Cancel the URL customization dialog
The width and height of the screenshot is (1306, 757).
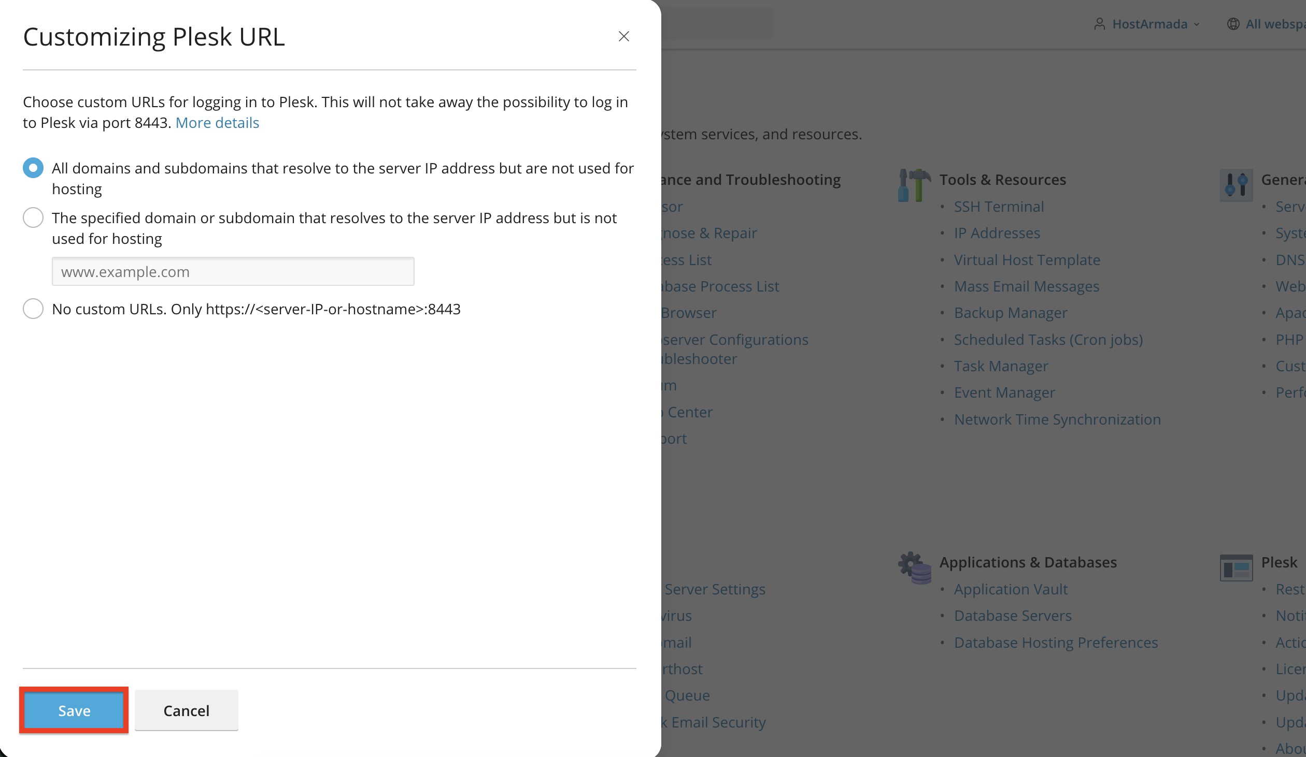tap(187, 710)
